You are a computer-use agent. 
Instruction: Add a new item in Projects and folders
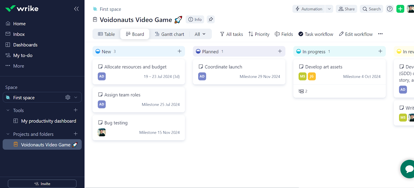tap(76, 134)
